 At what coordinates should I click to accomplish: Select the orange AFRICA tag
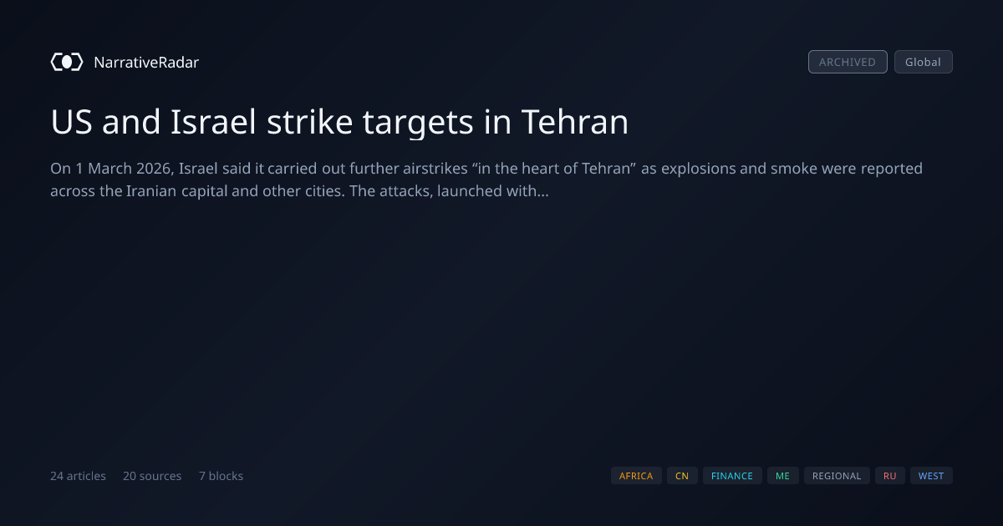636,476
